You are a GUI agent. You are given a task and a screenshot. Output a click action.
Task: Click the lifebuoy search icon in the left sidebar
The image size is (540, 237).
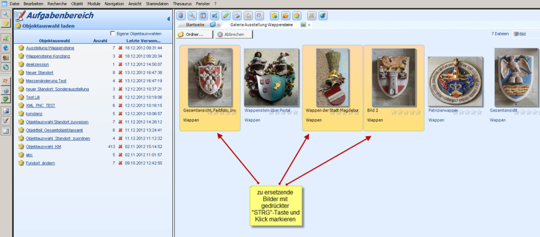click(x=5, y=81)
